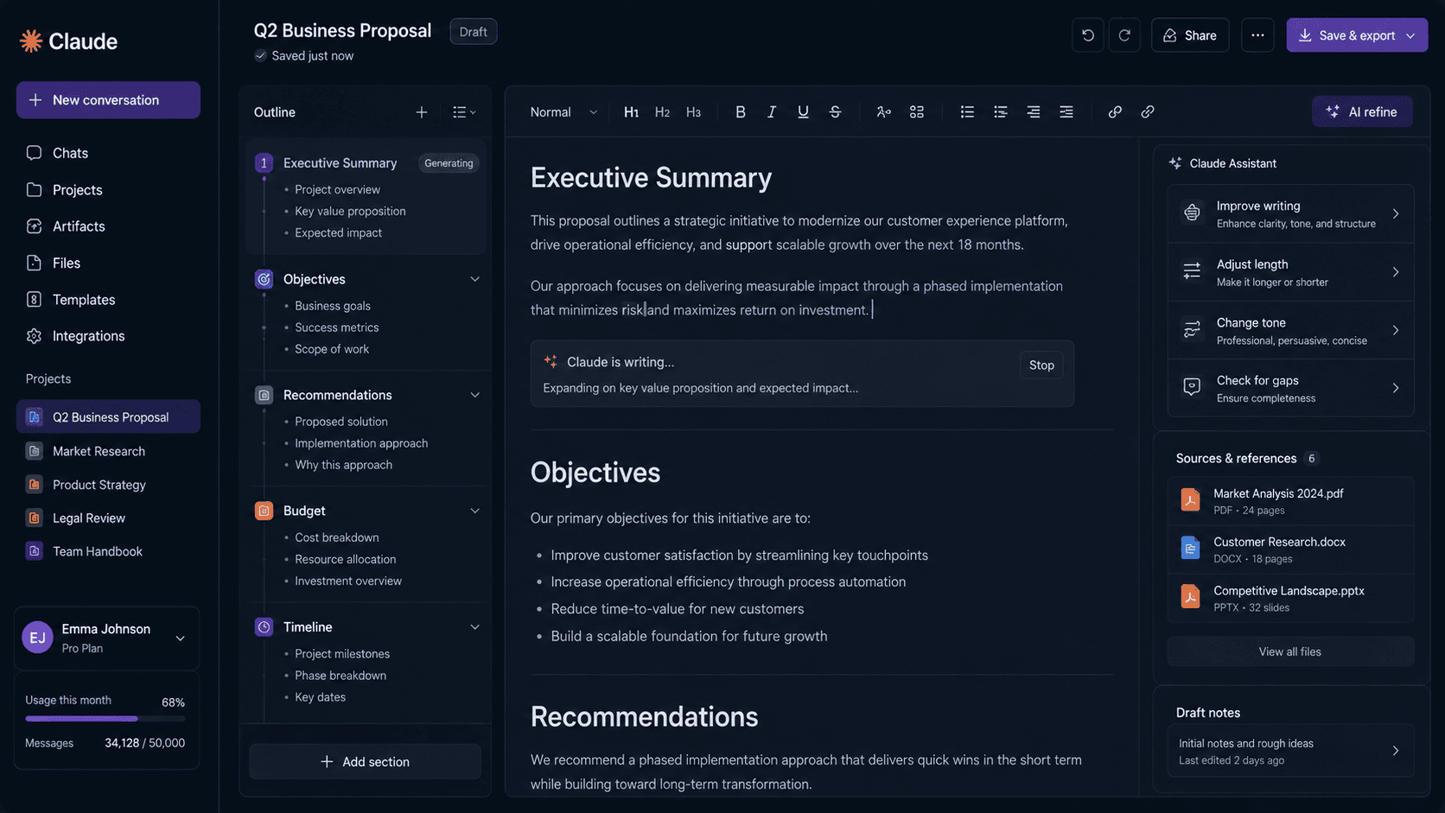Click the redo icon
The width and height of the screenshot is (1445, 813).
pyautogui.click(x=1124, y=35)
